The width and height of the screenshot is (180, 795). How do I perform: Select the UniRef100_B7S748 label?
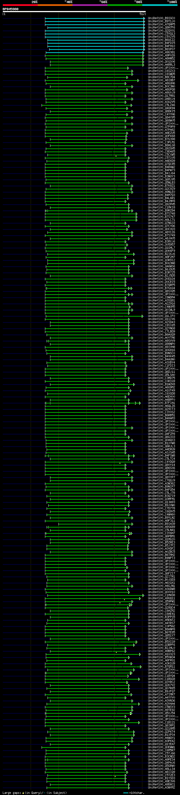click(x=161, y=214)
